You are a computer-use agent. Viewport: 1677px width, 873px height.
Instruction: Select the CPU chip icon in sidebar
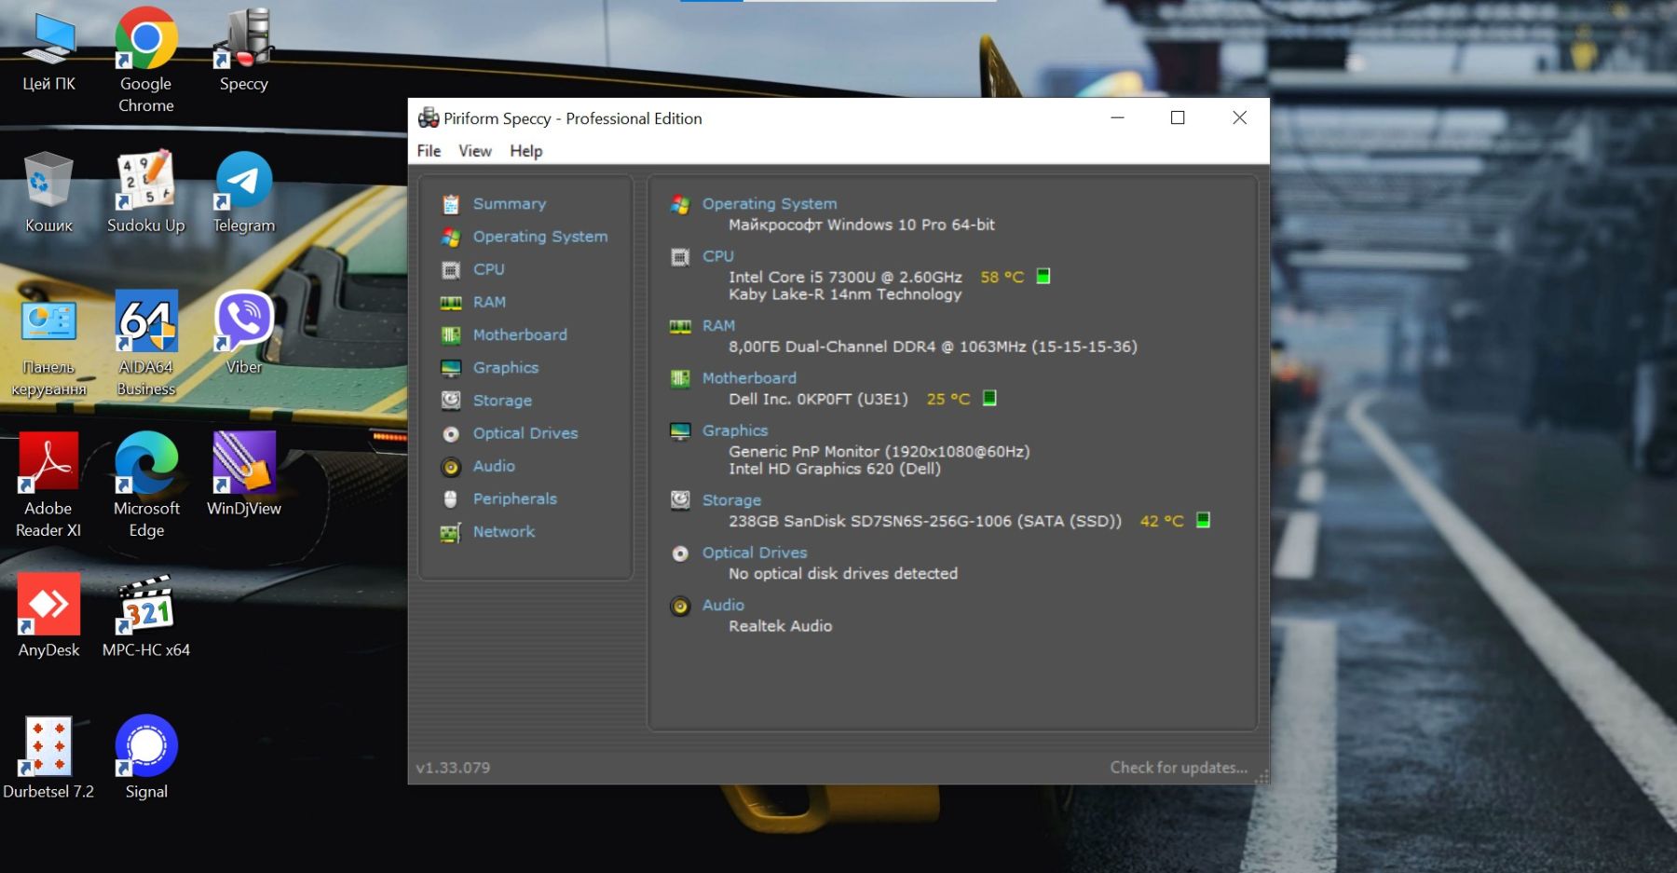(x=451, y=269)
